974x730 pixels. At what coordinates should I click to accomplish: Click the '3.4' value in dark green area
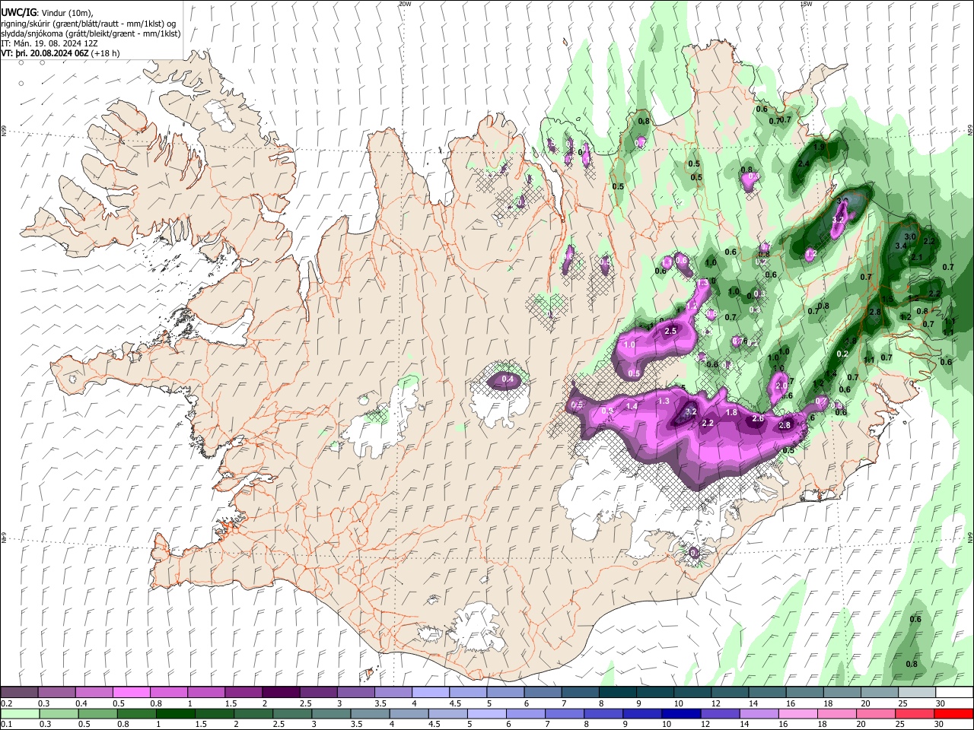[x=902, y=246]
